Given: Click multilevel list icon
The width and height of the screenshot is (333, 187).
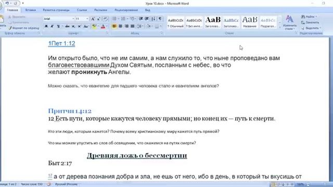Looking at the screenshot, I should click(132, 19).
